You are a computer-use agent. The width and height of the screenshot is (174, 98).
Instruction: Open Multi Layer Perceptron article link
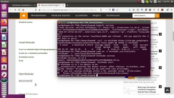(x=147, y=90)
